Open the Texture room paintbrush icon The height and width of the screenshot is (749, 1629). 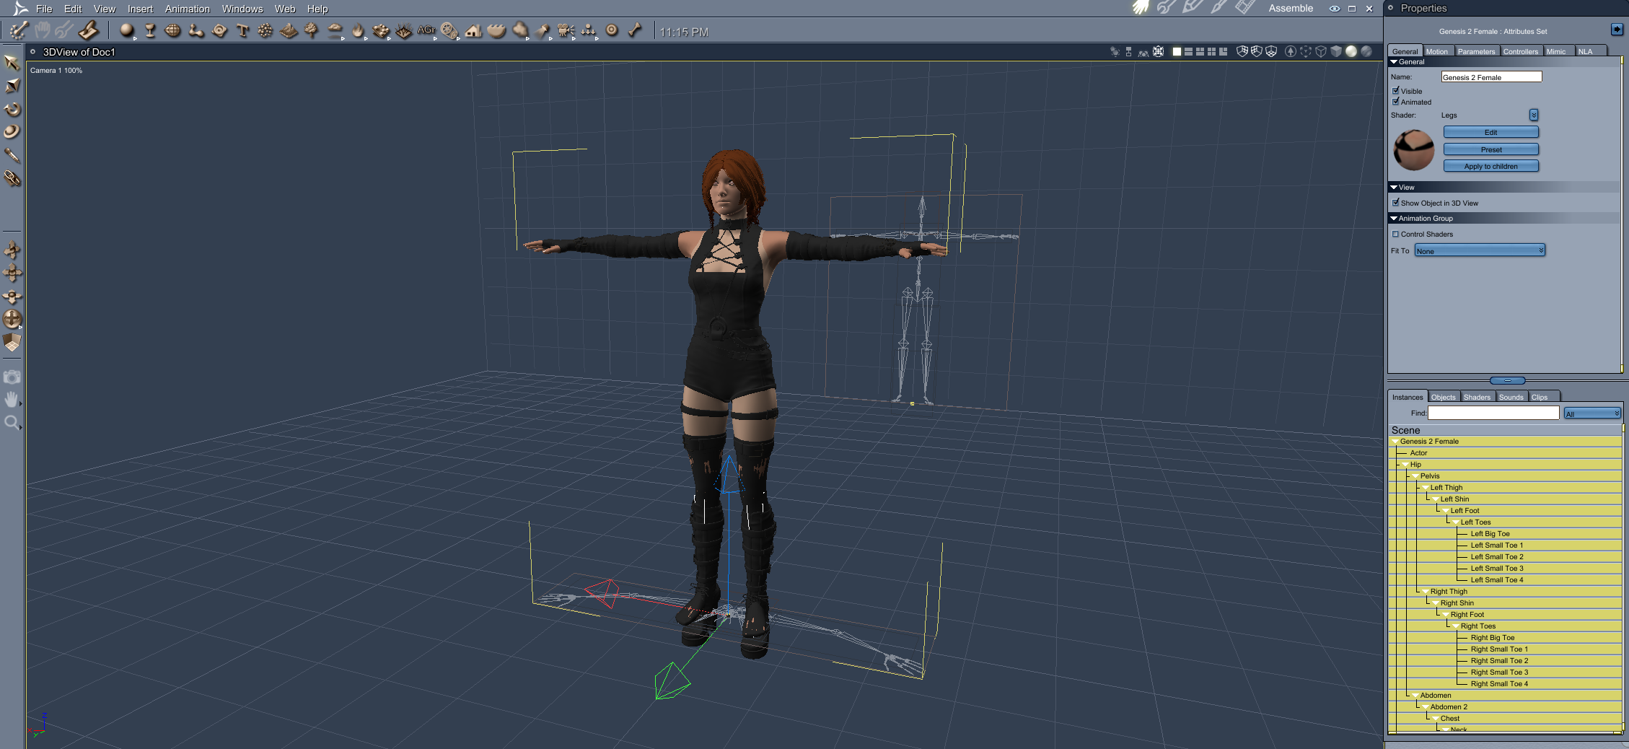[1219, 8]
